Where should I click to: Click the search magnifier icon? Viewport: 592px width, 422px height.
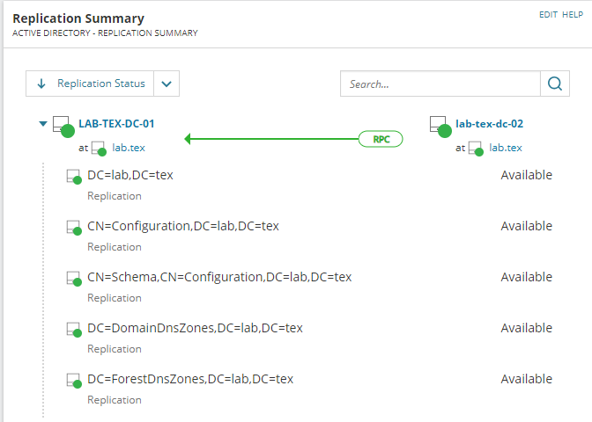pos(554,84)
